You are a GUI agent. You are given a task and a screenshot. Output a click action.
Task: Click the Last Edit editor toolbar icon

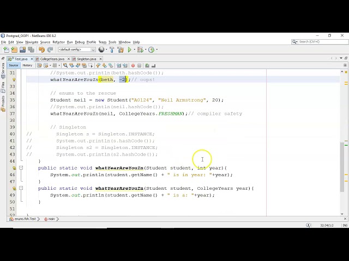39,65
